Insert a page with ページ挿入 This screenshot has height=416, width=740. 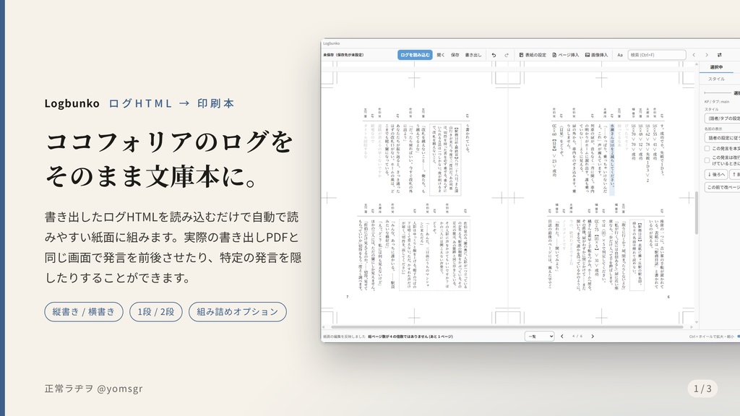pos(565,55)
